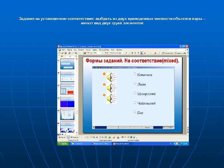The width and height of the screenshot is (224, 168).
Task: Click the 3-D Style icon in drawing toolbar
Action: (134, 137)
